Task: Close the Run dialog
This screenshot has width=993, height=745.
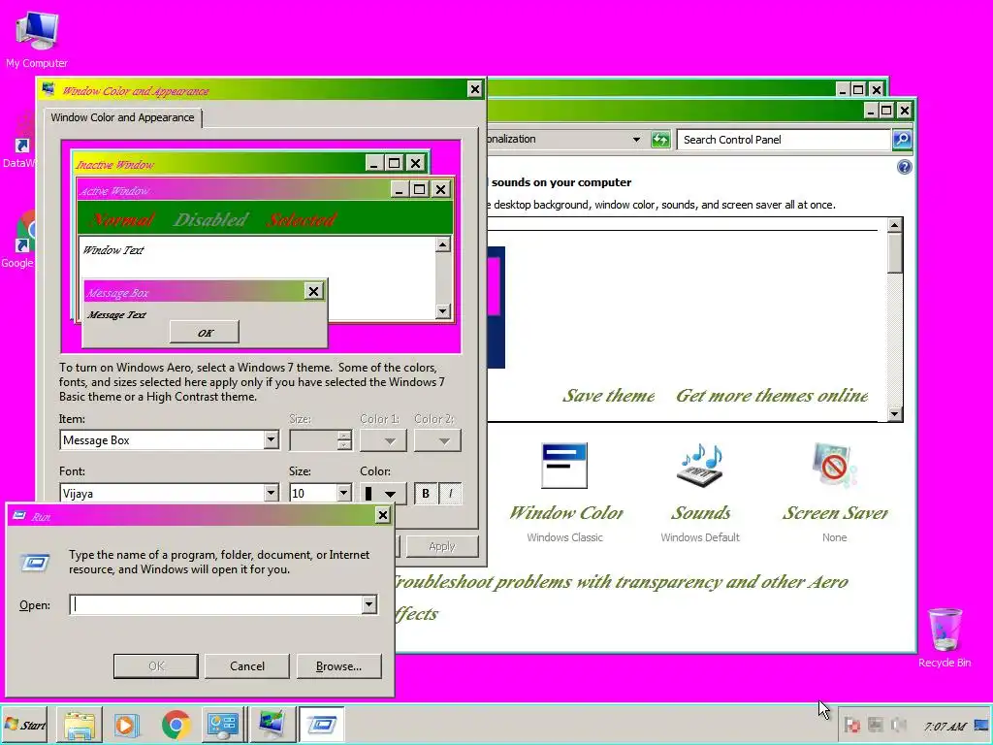Action: tap(382, 515)
